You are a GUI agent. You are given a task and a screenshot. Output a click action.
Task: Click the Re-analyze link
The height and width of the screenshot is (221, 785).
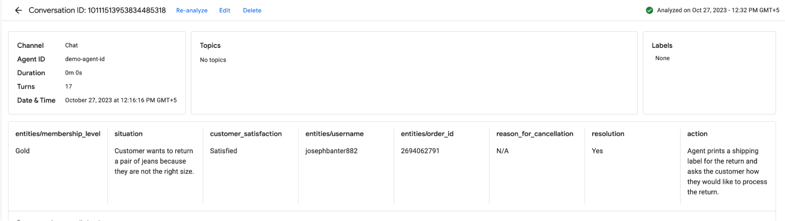(x=192, y=10)
